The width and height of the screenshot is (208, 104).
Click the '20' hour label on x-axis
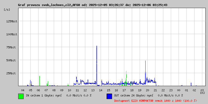coord(147,90)
